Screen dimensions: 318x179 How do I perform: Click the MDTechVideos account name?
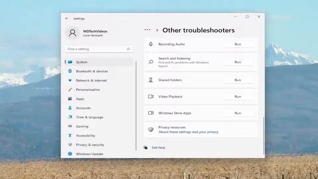pyautogui.click(x=95, y=31)
